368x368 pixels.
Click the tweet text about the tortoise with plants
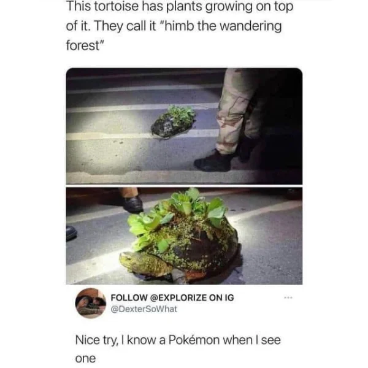pos(180,26)
